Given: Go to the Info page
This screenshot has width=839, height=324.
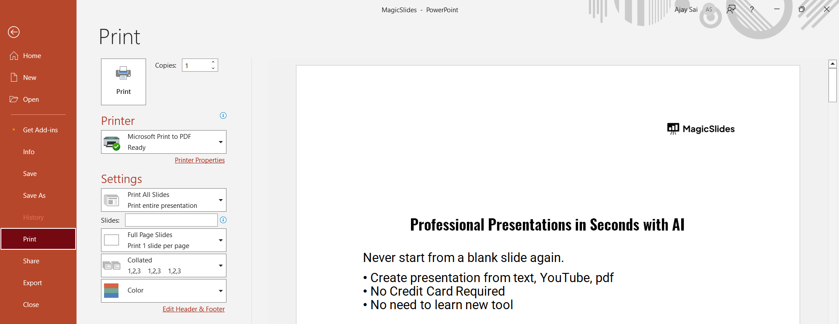Looking at the screenshot, I should pos(38,152).
